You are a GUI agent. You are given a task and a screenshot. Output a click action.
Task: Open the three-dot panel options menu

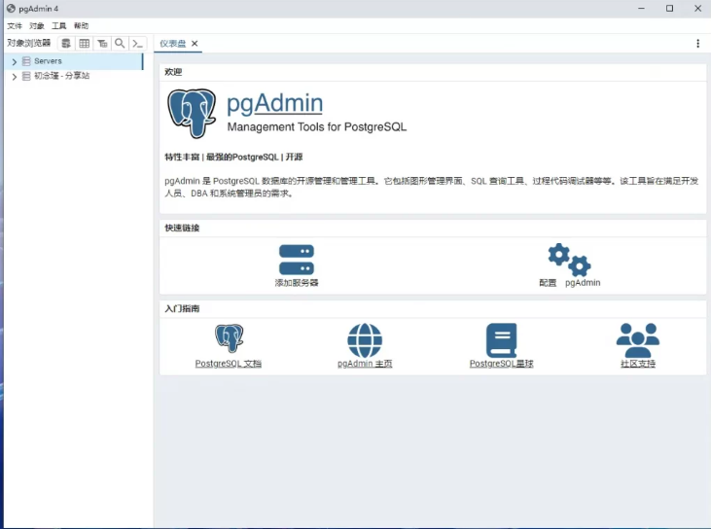pos(697,44)
